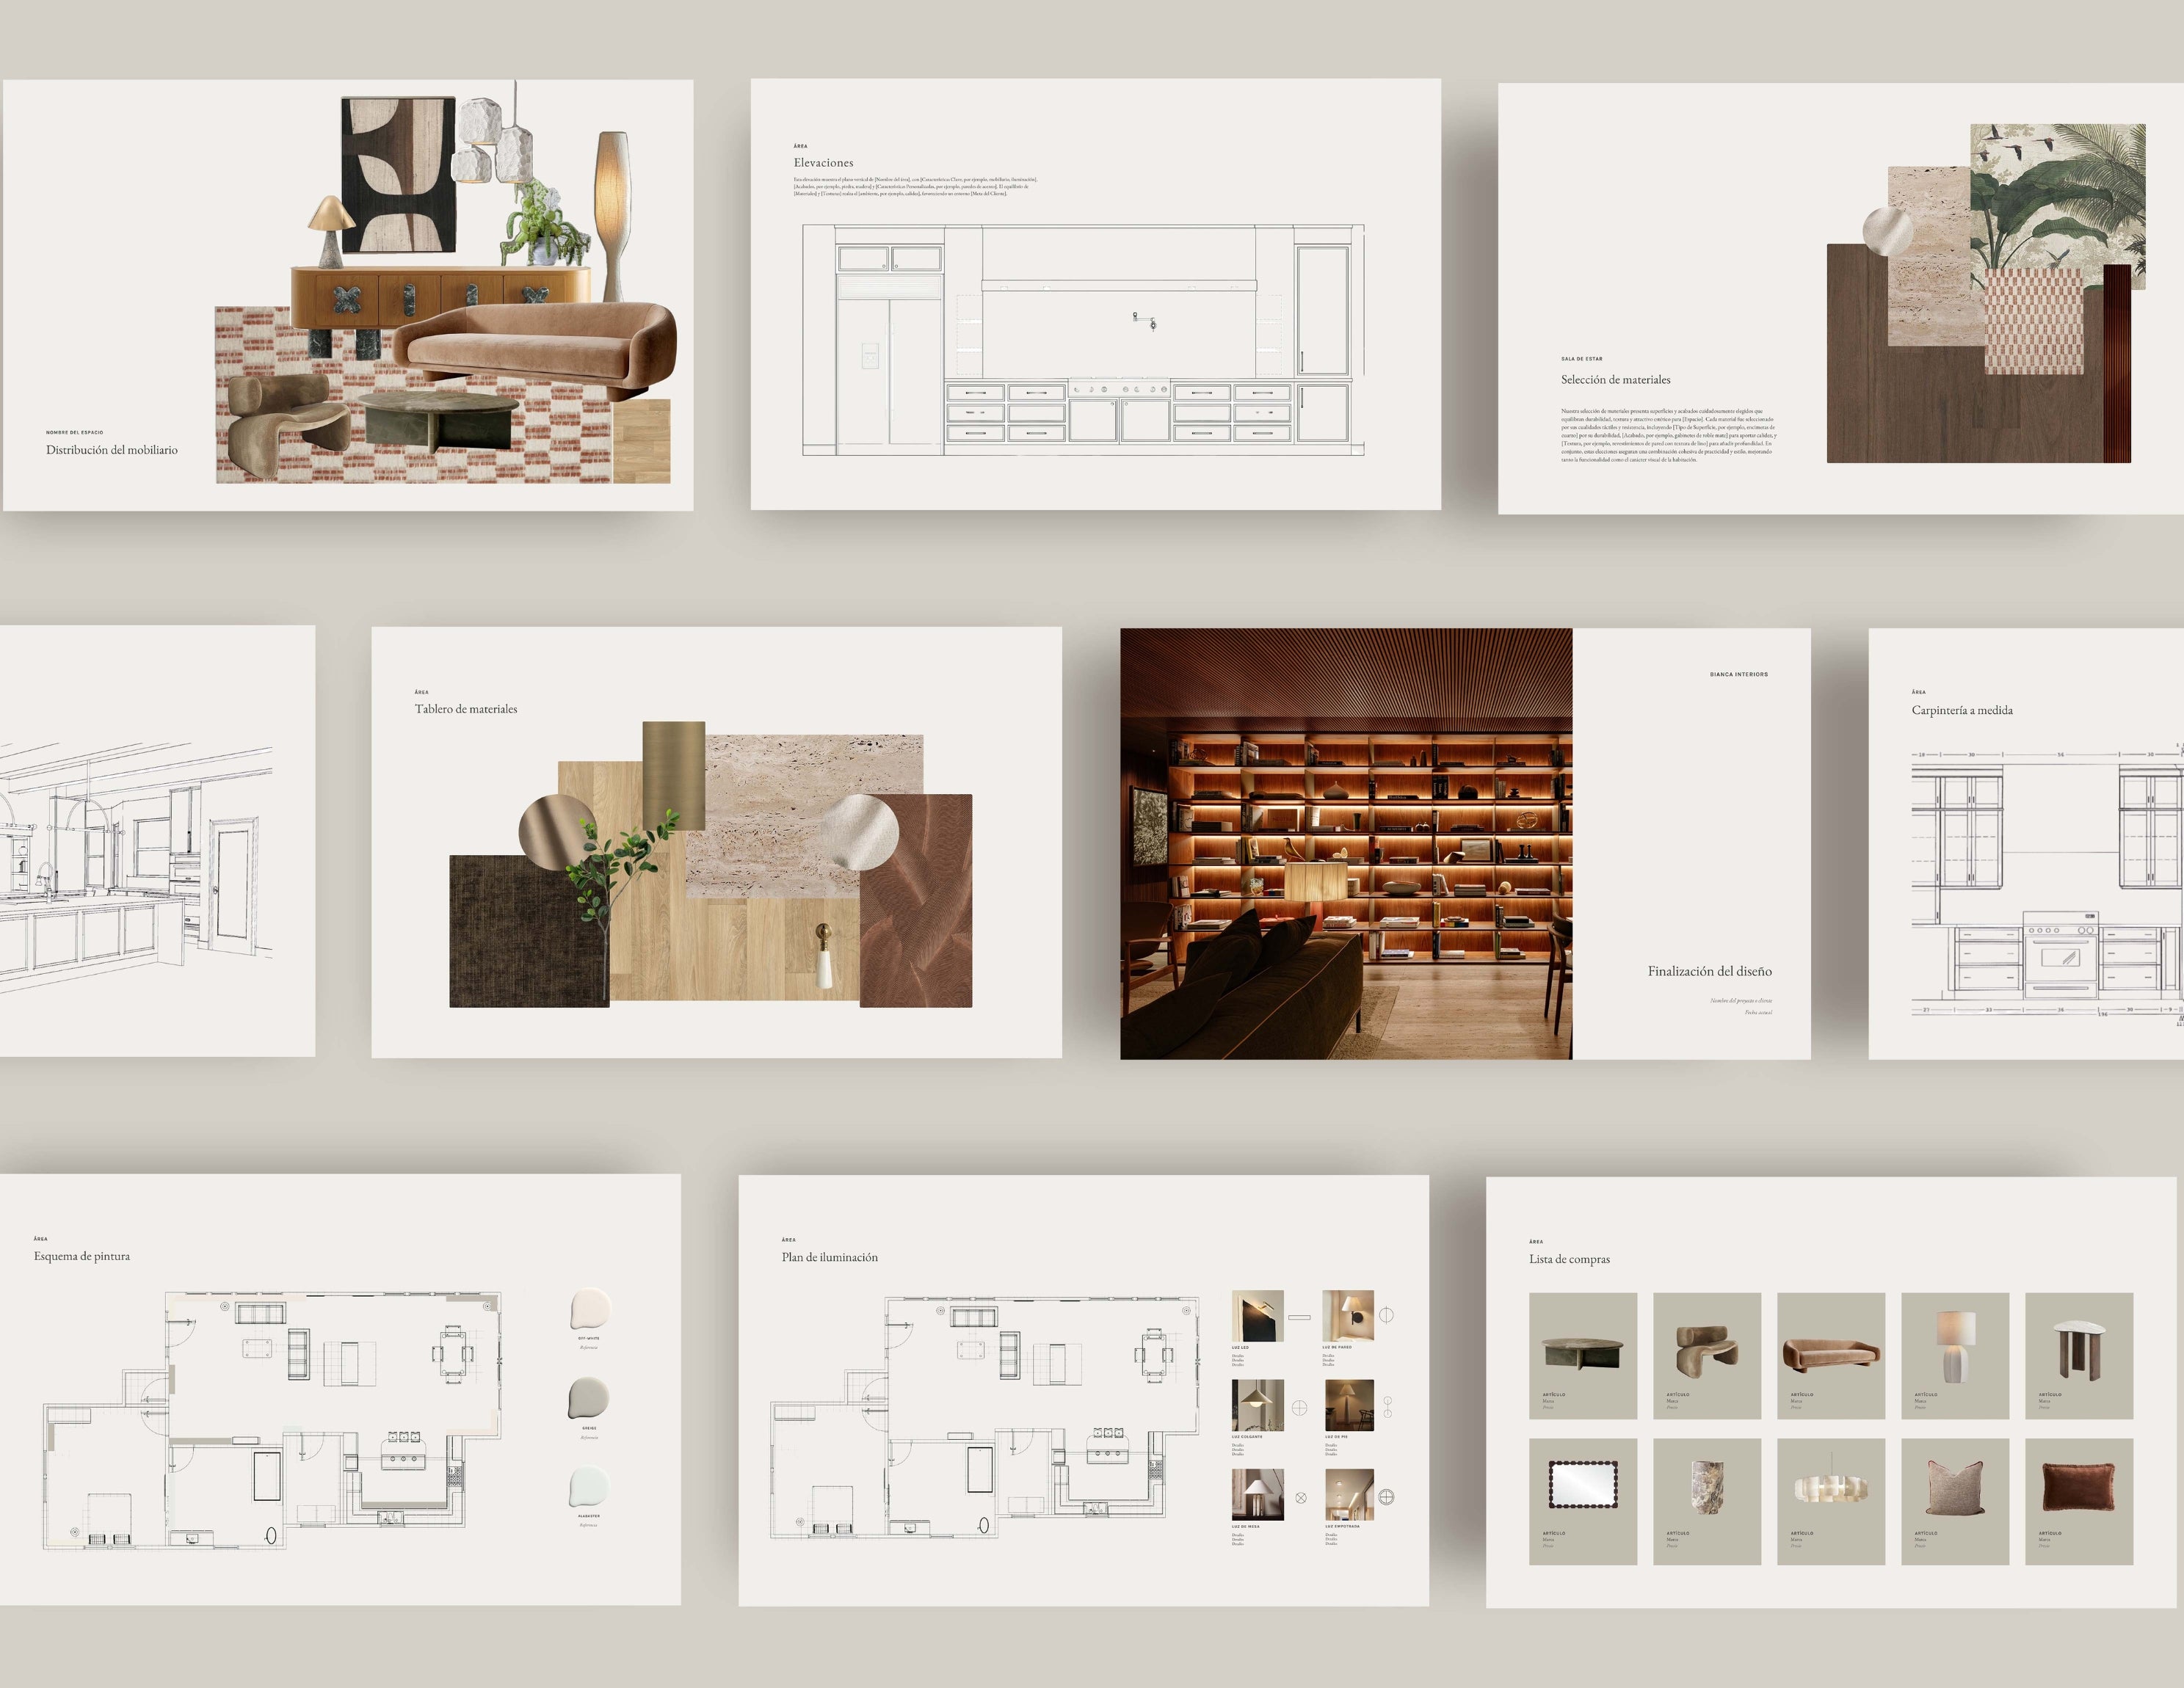
Task: Click the pot filler faucet in elevation drawing
Action: 1145,321
